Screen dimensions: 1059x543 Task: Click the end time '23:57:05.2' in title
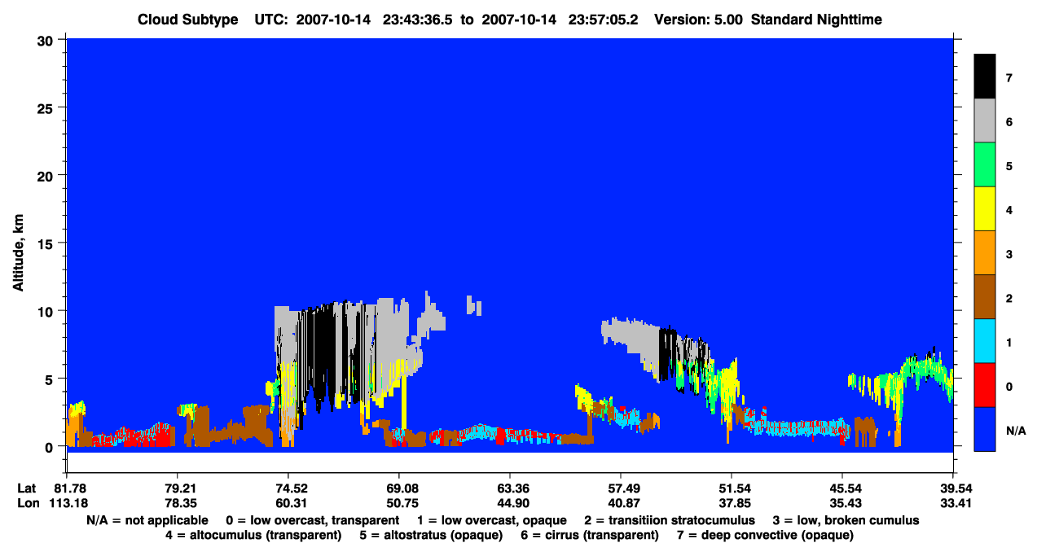[x=602, y=20]
